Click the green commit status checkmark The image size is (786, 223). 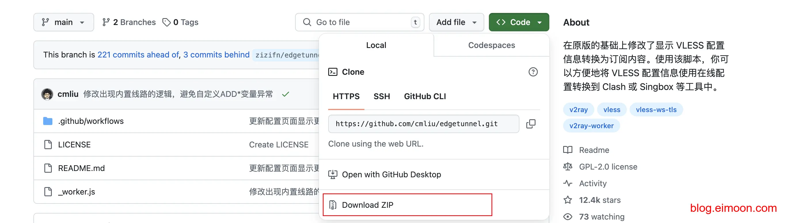tap(285, 94)
